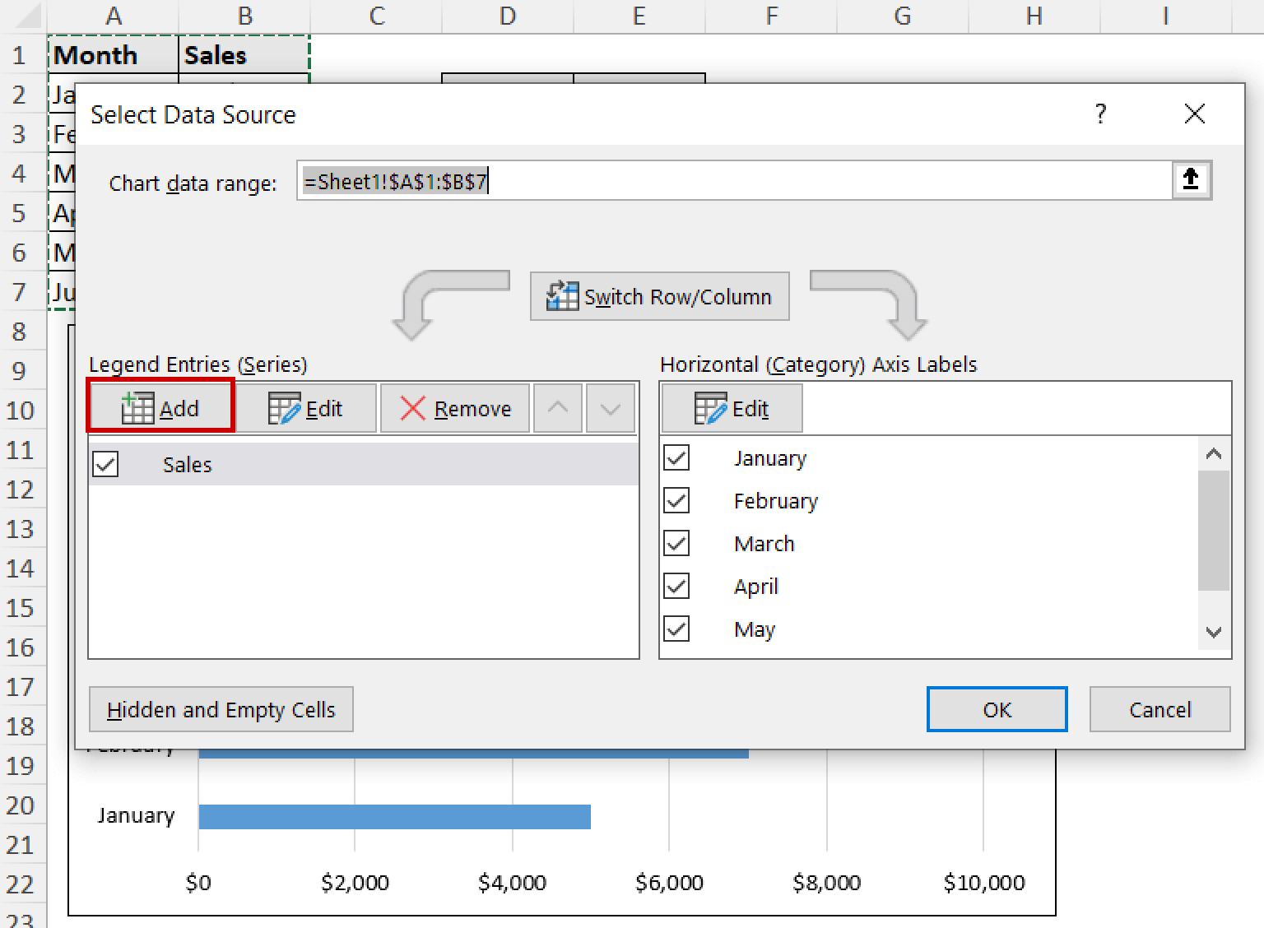The height and width of the screenshot is (928, 1264).
Task: Edit the horizontal category axis labels
Action: (732, 408)
